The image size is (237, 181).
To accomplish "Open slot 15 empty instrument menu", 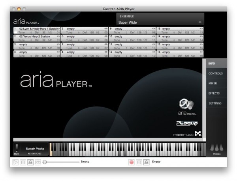I will click(x=201, y=44).
